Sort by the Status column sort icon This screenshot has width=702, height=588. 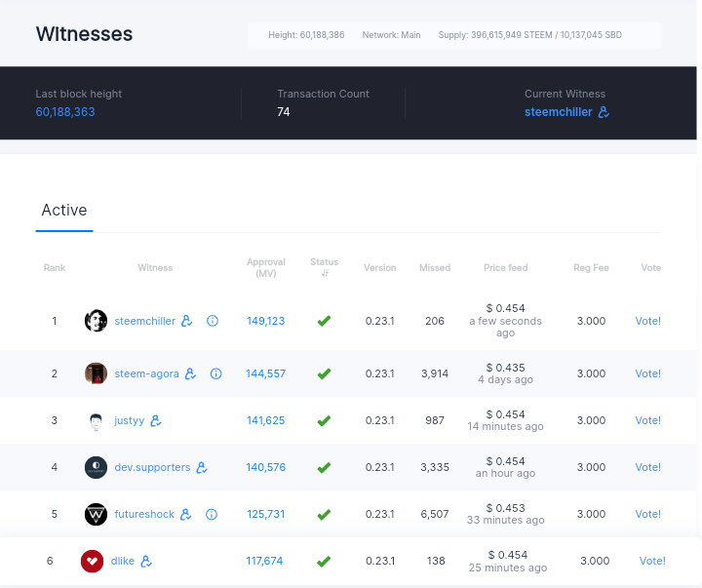point(325,273)
